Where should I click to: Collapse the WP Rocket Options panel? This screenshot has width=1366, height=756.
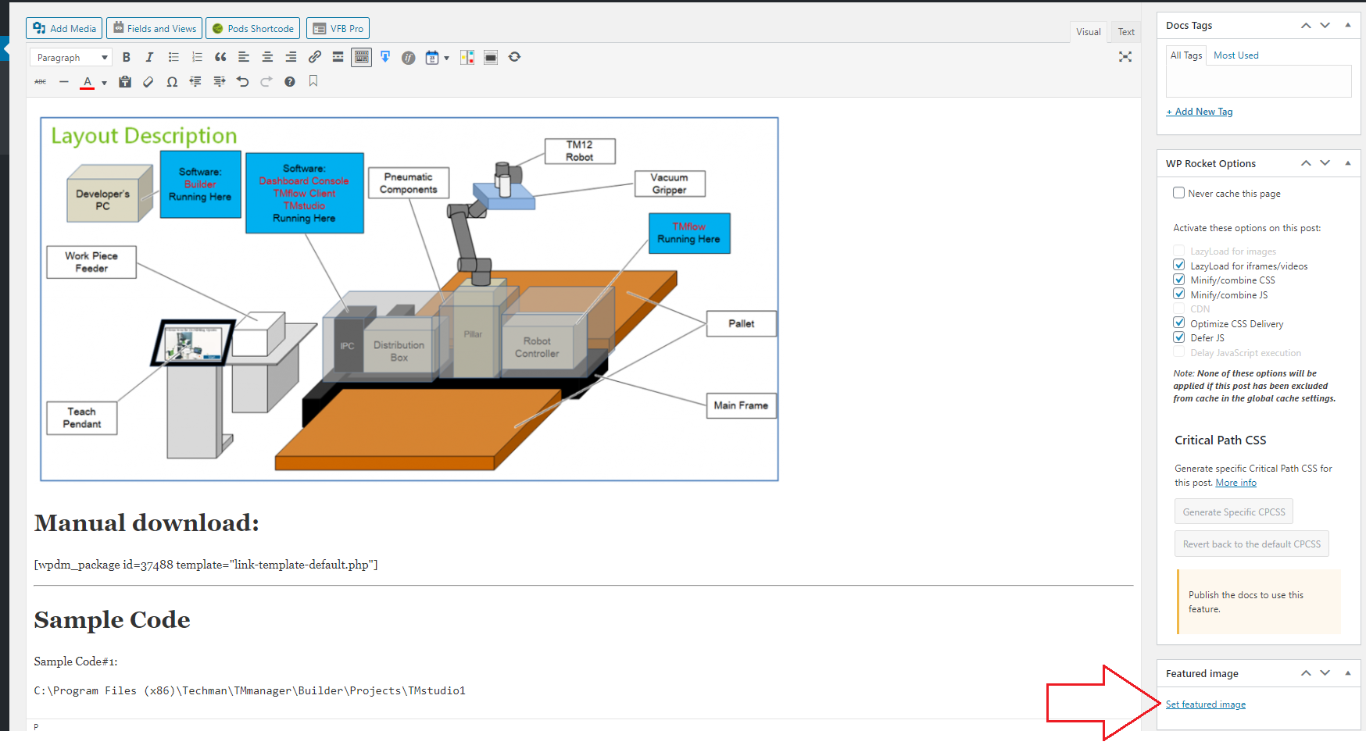(1348, 162)
